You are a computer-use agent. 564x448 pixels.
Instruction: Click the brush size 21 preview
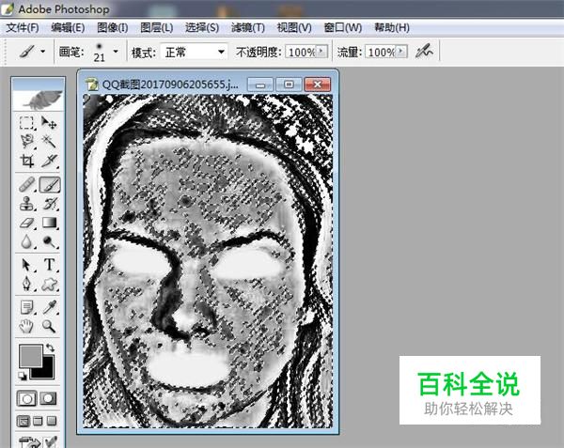pos(99,53)
